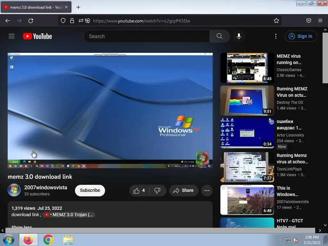Image resolution: width=328 pixels, height=246 pixels.
Task: Open site permissions icon in address bar
Action: (x=81, y=20)
